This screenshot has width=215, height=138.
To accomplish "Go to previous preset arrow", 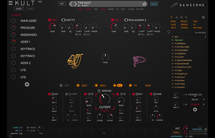I will coord(71,4).
